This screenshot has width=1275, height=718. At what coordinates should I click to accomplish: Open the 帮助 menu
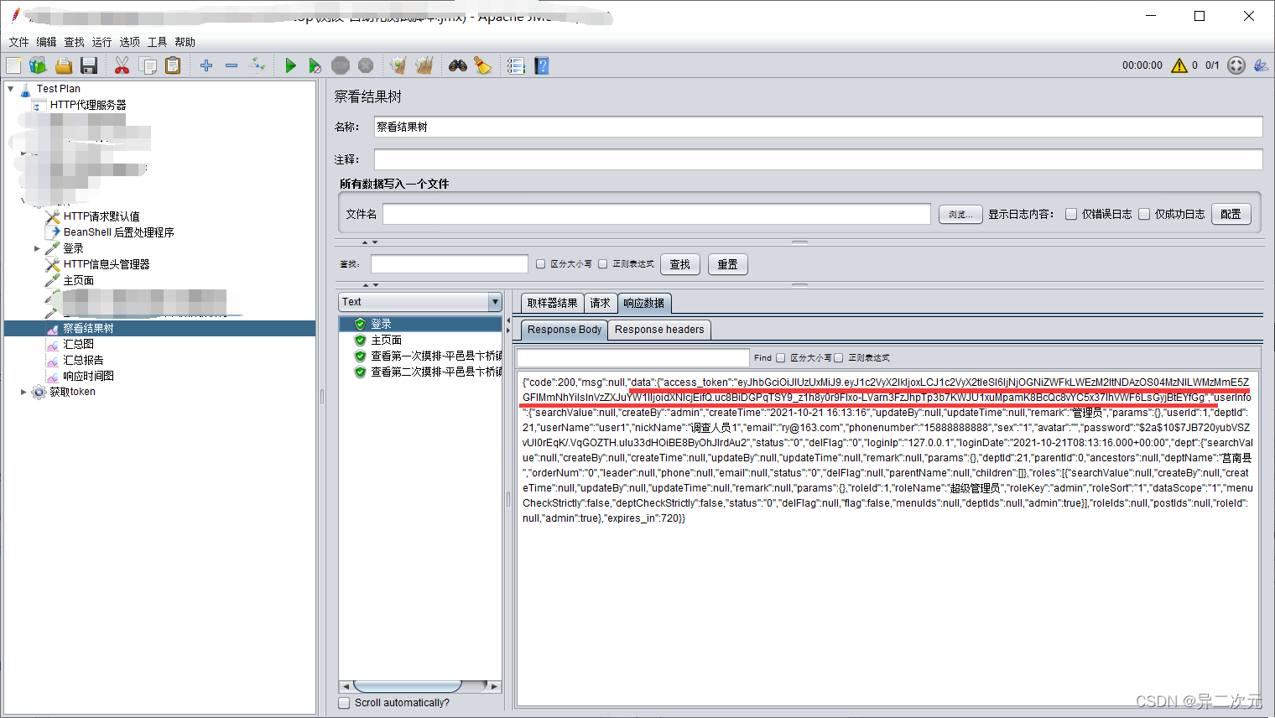[185, 42]
